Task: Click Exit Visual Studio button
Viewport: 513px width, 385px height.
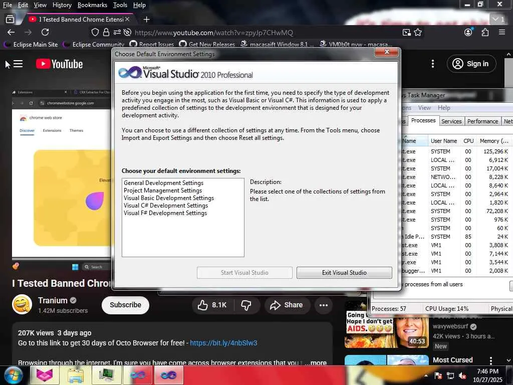Action: point(344,272)
